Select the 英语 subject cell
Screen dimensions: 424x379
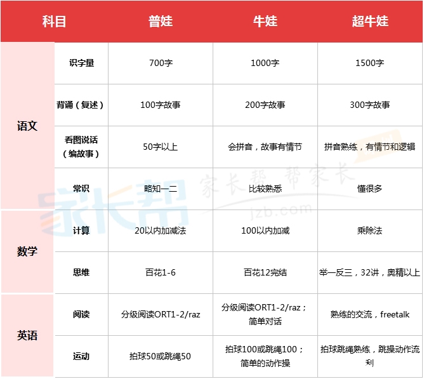click(27, 335)
